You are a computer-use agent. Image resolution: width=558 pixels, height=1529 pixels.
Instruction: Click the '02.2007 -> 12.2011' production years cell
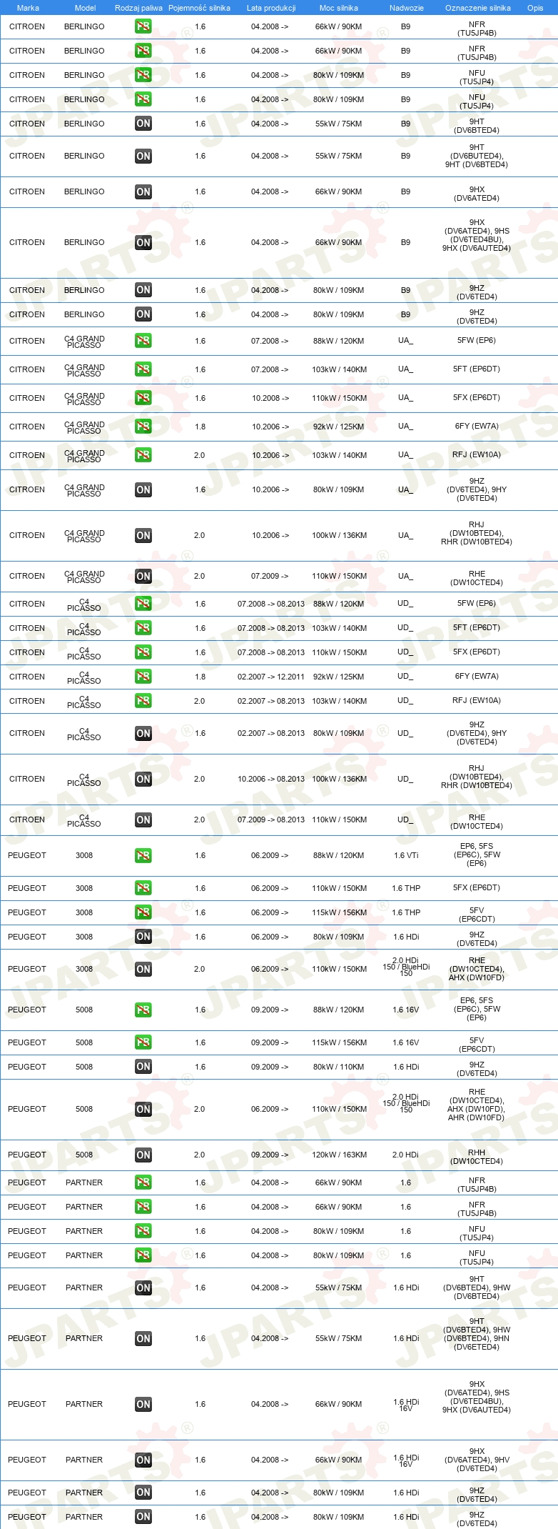tap(271, 677)
